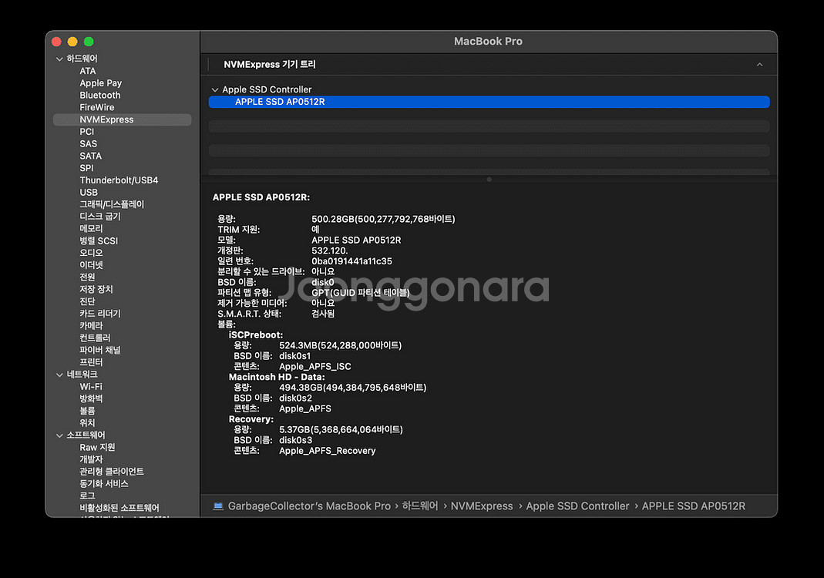Collapse the 하드웨어 section chevron
Viewport: 824px width, 578px height.
tap(59, 59)
